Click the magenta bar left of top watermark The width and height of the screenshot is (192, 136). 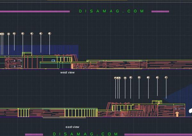[35, 12]
